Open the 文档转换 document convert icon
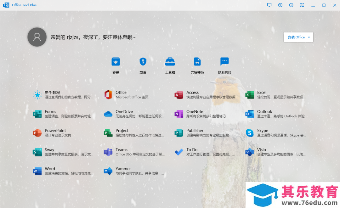This screenshot has height=208, width=340. click(x=197, y=62)
